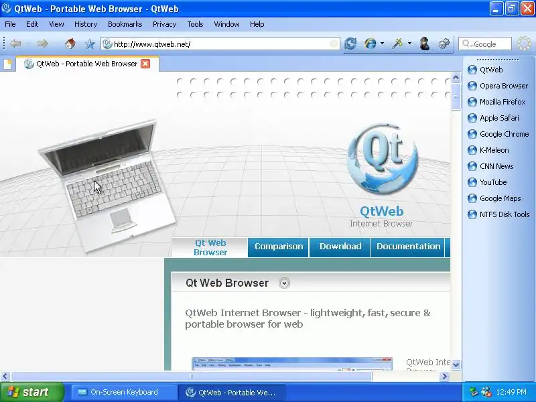Select the QtWeb - Portable Web Browser tab

88,64
